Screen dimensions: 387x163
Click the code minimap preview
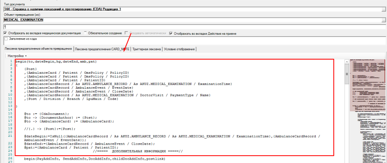368,111
